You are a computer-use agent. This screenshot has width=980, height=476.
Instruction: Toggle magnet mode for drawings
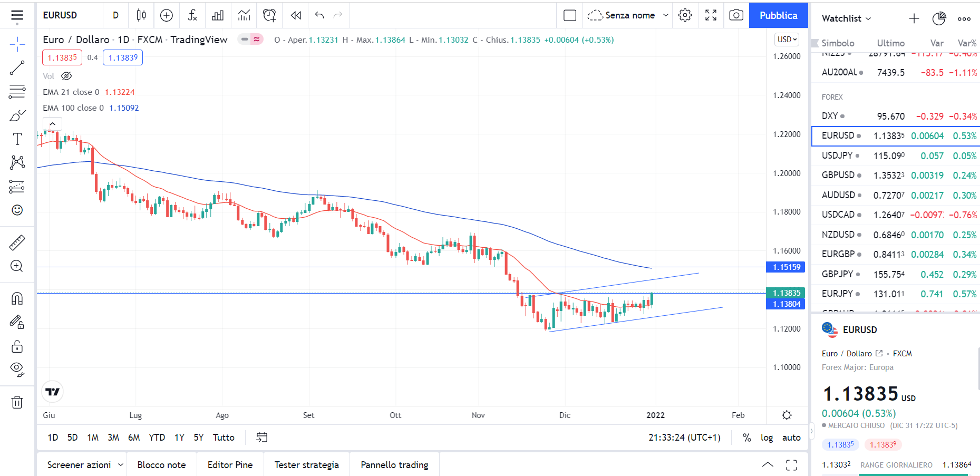coord(17,299)
